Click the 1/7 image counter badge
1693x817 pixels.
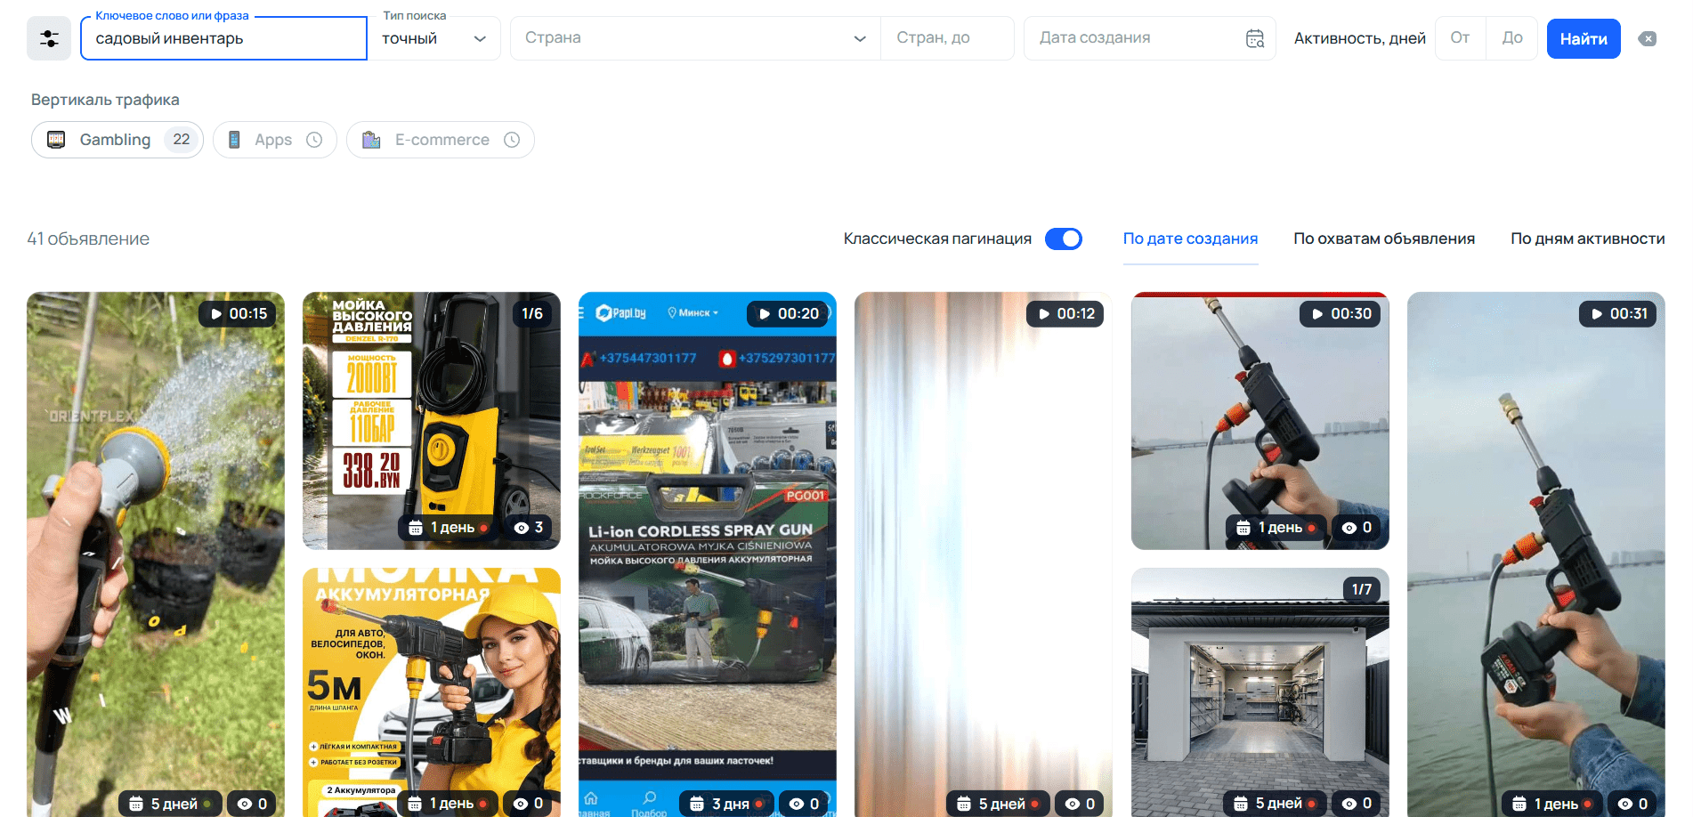[x=1361, y=589]
